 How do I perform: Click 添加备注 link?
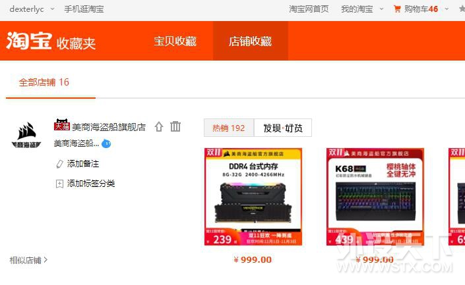coord(83,164)
